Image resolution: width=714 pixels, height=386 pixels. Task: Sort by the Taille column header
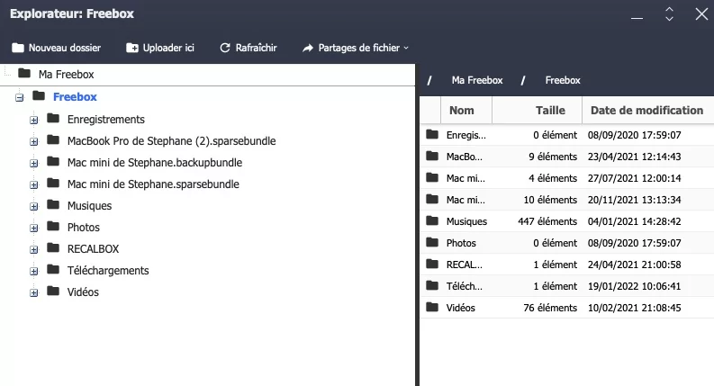pos(538,110)
